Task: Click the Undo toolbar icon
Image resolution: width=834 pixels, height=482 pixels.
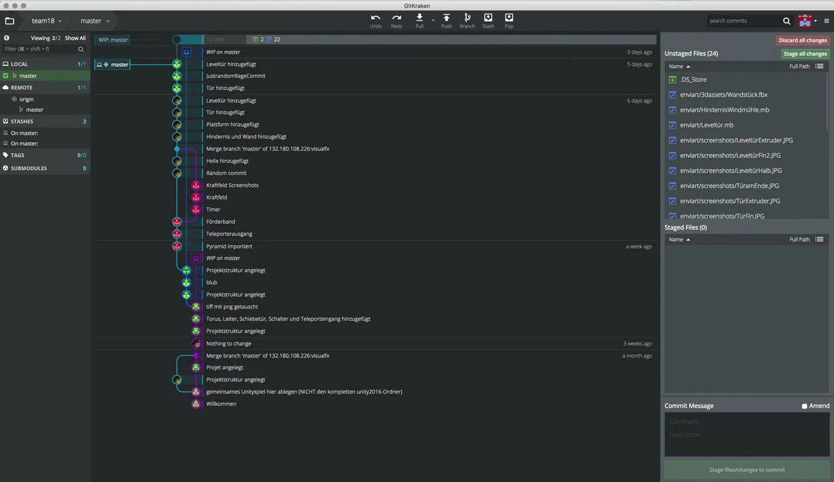Action: point(375,18)
